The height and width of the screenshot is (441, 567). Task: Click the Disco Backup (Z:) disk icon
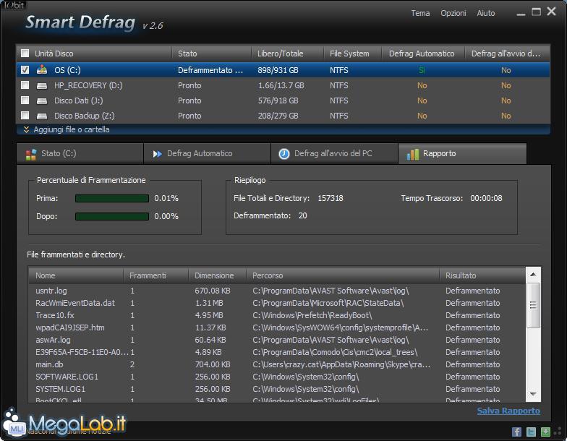[x=42, y=116]
